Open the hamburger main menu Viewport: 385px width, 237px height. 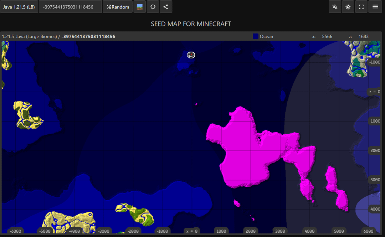375,7
